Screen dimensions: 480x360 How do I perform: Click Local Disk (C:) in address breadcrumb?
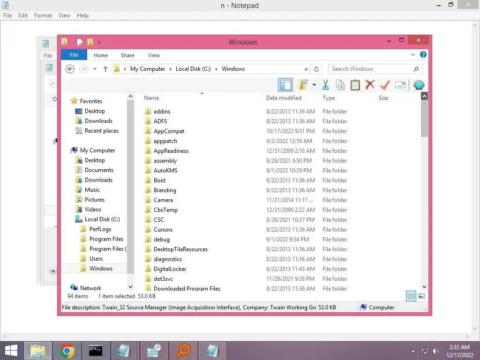point(193,69)
